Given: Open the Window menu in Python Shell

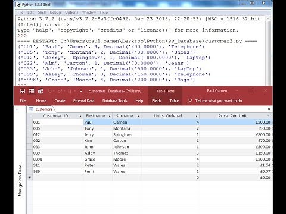Looking at the screenshot, I should tap(89, 12).
